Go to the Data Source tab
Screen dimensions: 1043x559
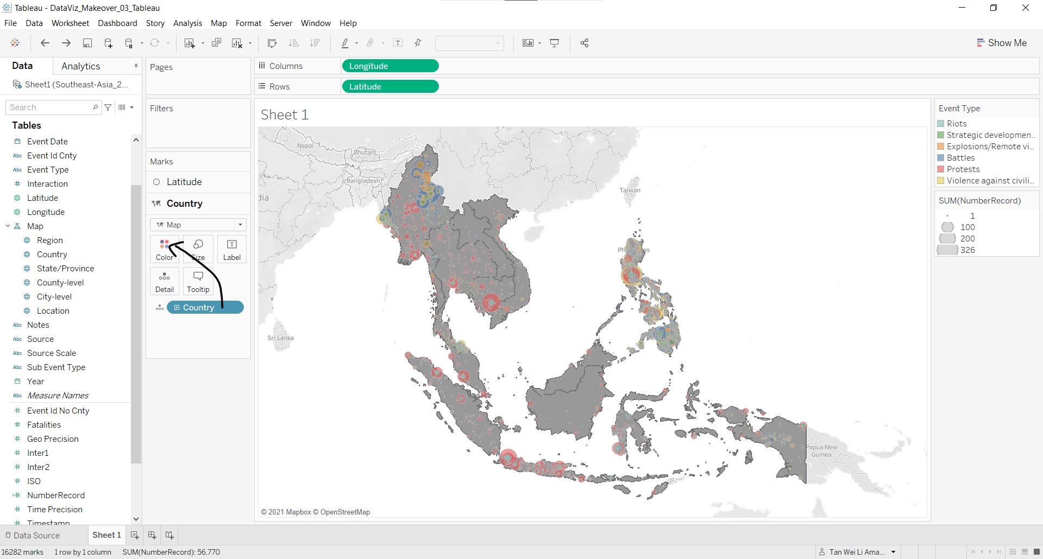32,535
